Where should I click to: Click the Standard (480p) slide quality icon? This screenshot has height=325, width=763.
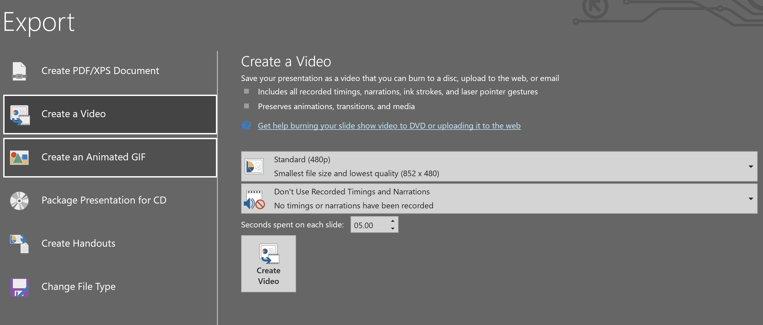point(254,166)
